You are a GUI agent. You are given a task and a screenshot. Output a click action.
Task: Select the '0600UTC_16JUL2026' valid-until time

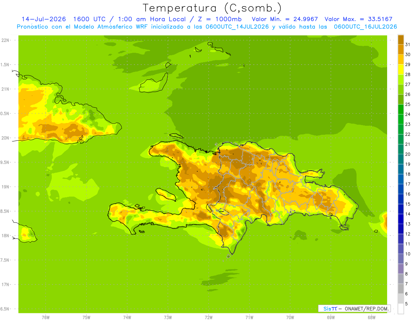point(365,27)
